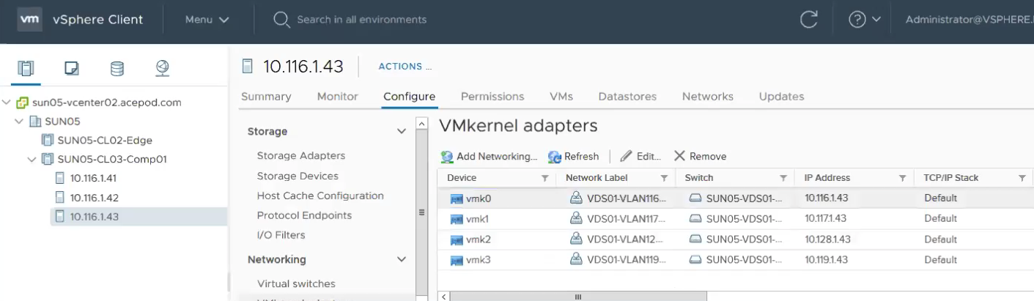The width and height of the screenshot is (1034, 301).
Task: Switch to VMs and Templates view
Action: (x=71, y=69)
